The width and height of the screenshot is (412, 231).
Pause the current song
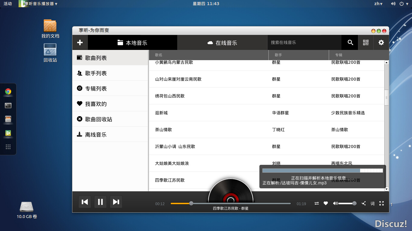[100, 202]
